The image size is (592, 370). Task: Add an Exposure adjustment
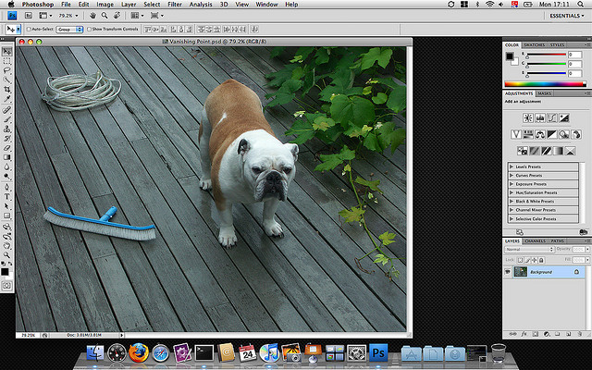[564, 118]
